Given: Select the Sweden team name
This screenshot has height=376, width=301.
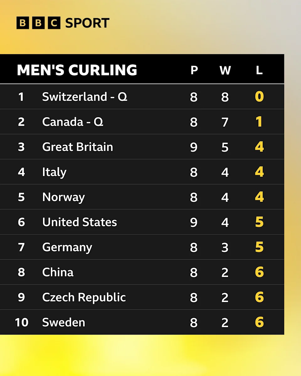Looking at the screenshot, I should pos(64,322).
